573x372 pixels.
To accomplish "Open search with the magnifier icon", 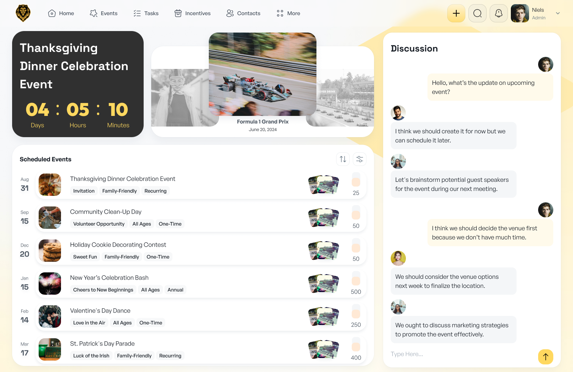I will coord(477,13).
